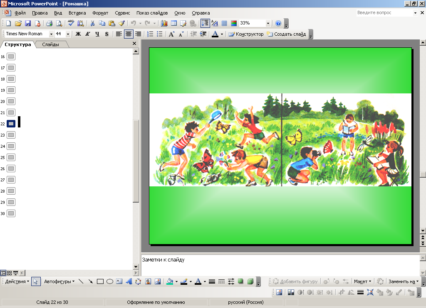Open the zoom percentage dropdown
Screen dimensions: 426x308
click(x=268, y=23)
